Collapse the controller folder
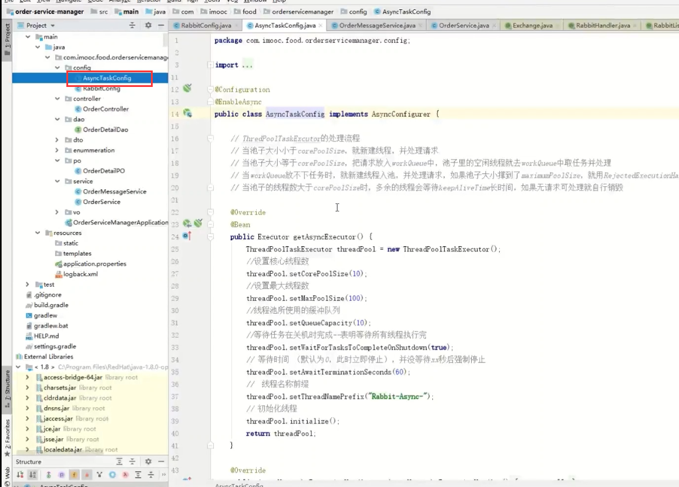The image size is (679, 487). click(x=57, y=99)
